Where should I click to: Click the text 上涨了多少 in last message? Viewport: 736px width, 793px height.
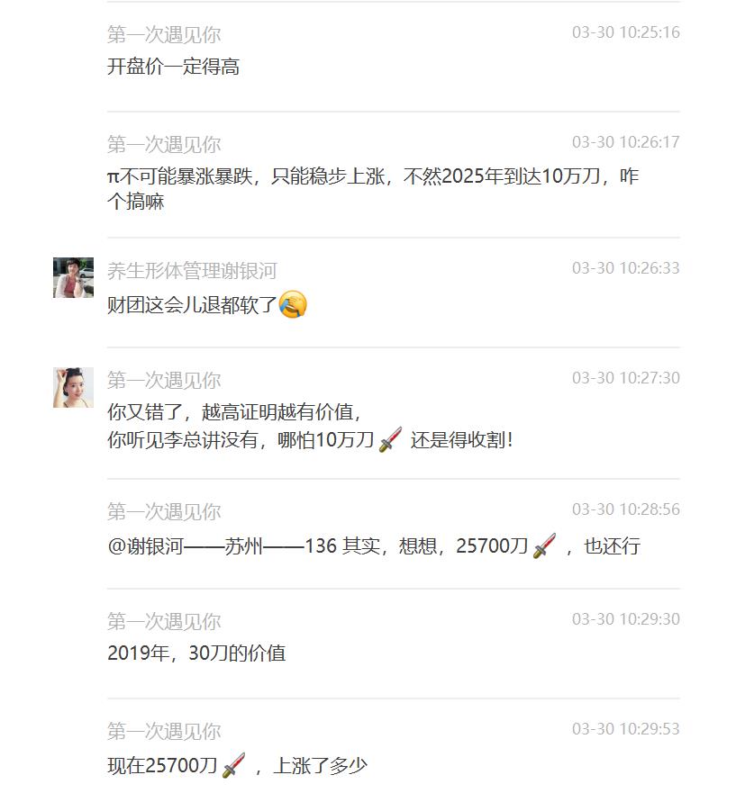point(320,766)
